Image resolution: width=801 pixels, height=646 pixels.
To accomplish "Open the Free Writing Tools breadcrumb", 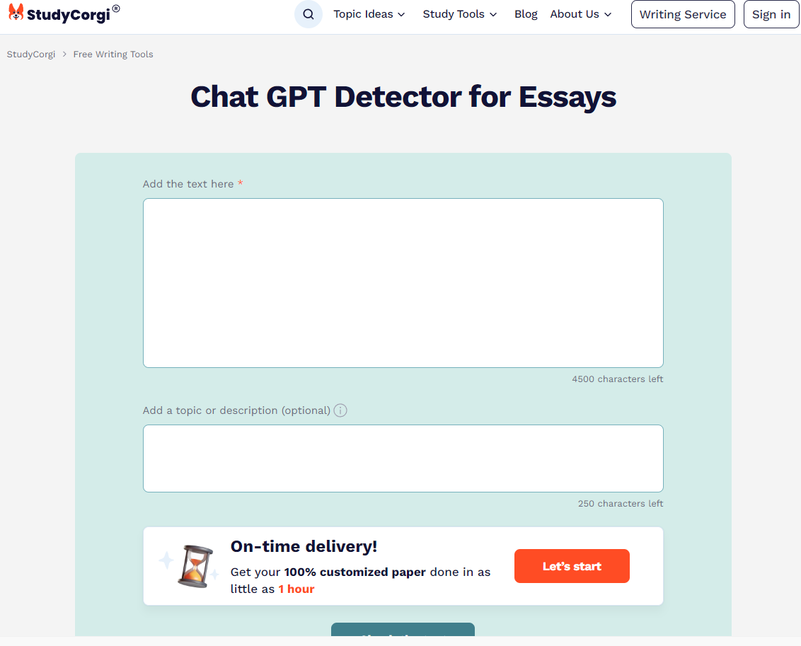I will tap(113, 54).
